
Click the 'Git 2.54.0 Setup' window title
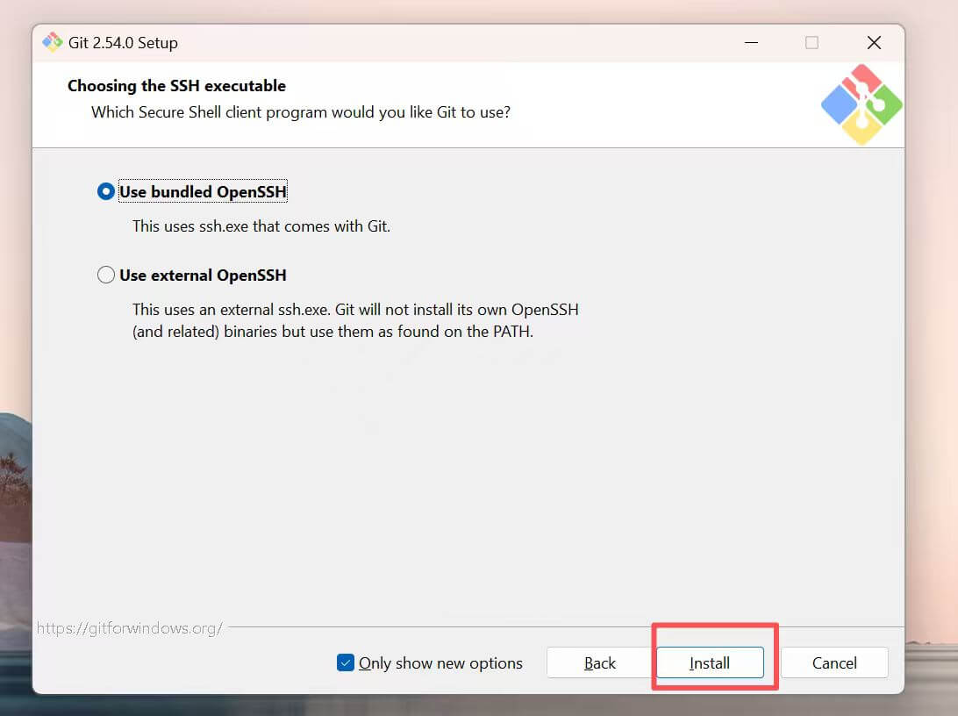click(x=123, y=43)
